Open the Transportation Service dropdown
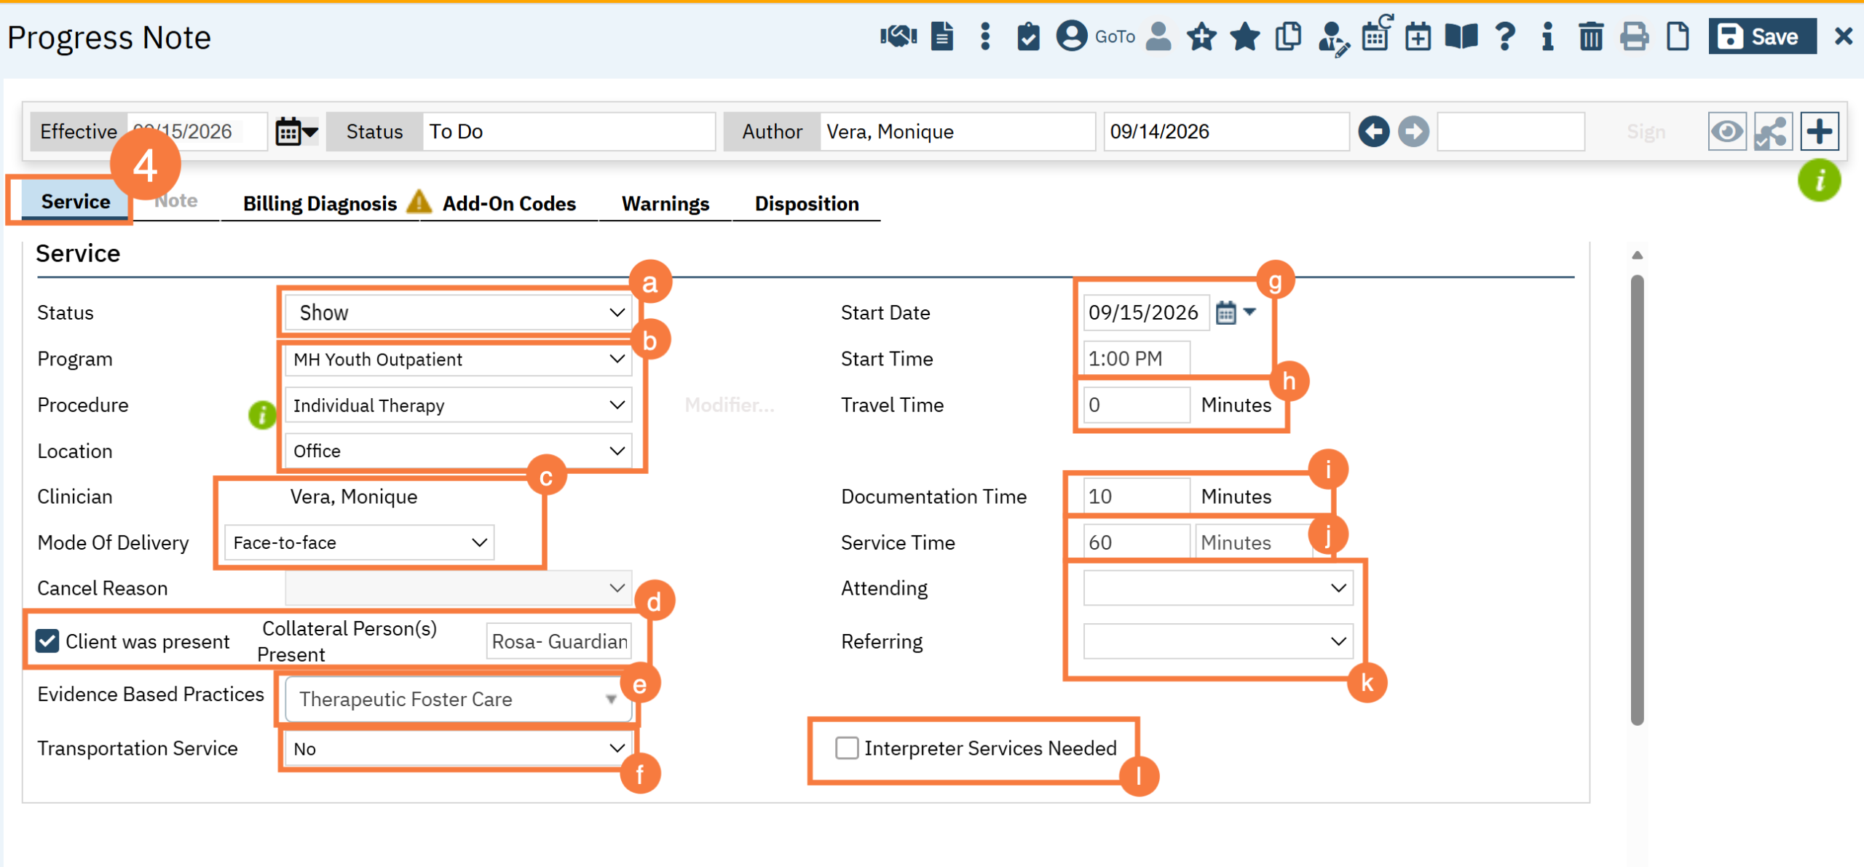 [x=458, y=748]
